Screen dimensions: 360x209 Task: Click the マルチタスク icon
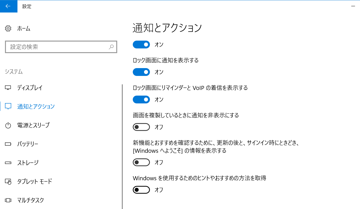(8, 200)
